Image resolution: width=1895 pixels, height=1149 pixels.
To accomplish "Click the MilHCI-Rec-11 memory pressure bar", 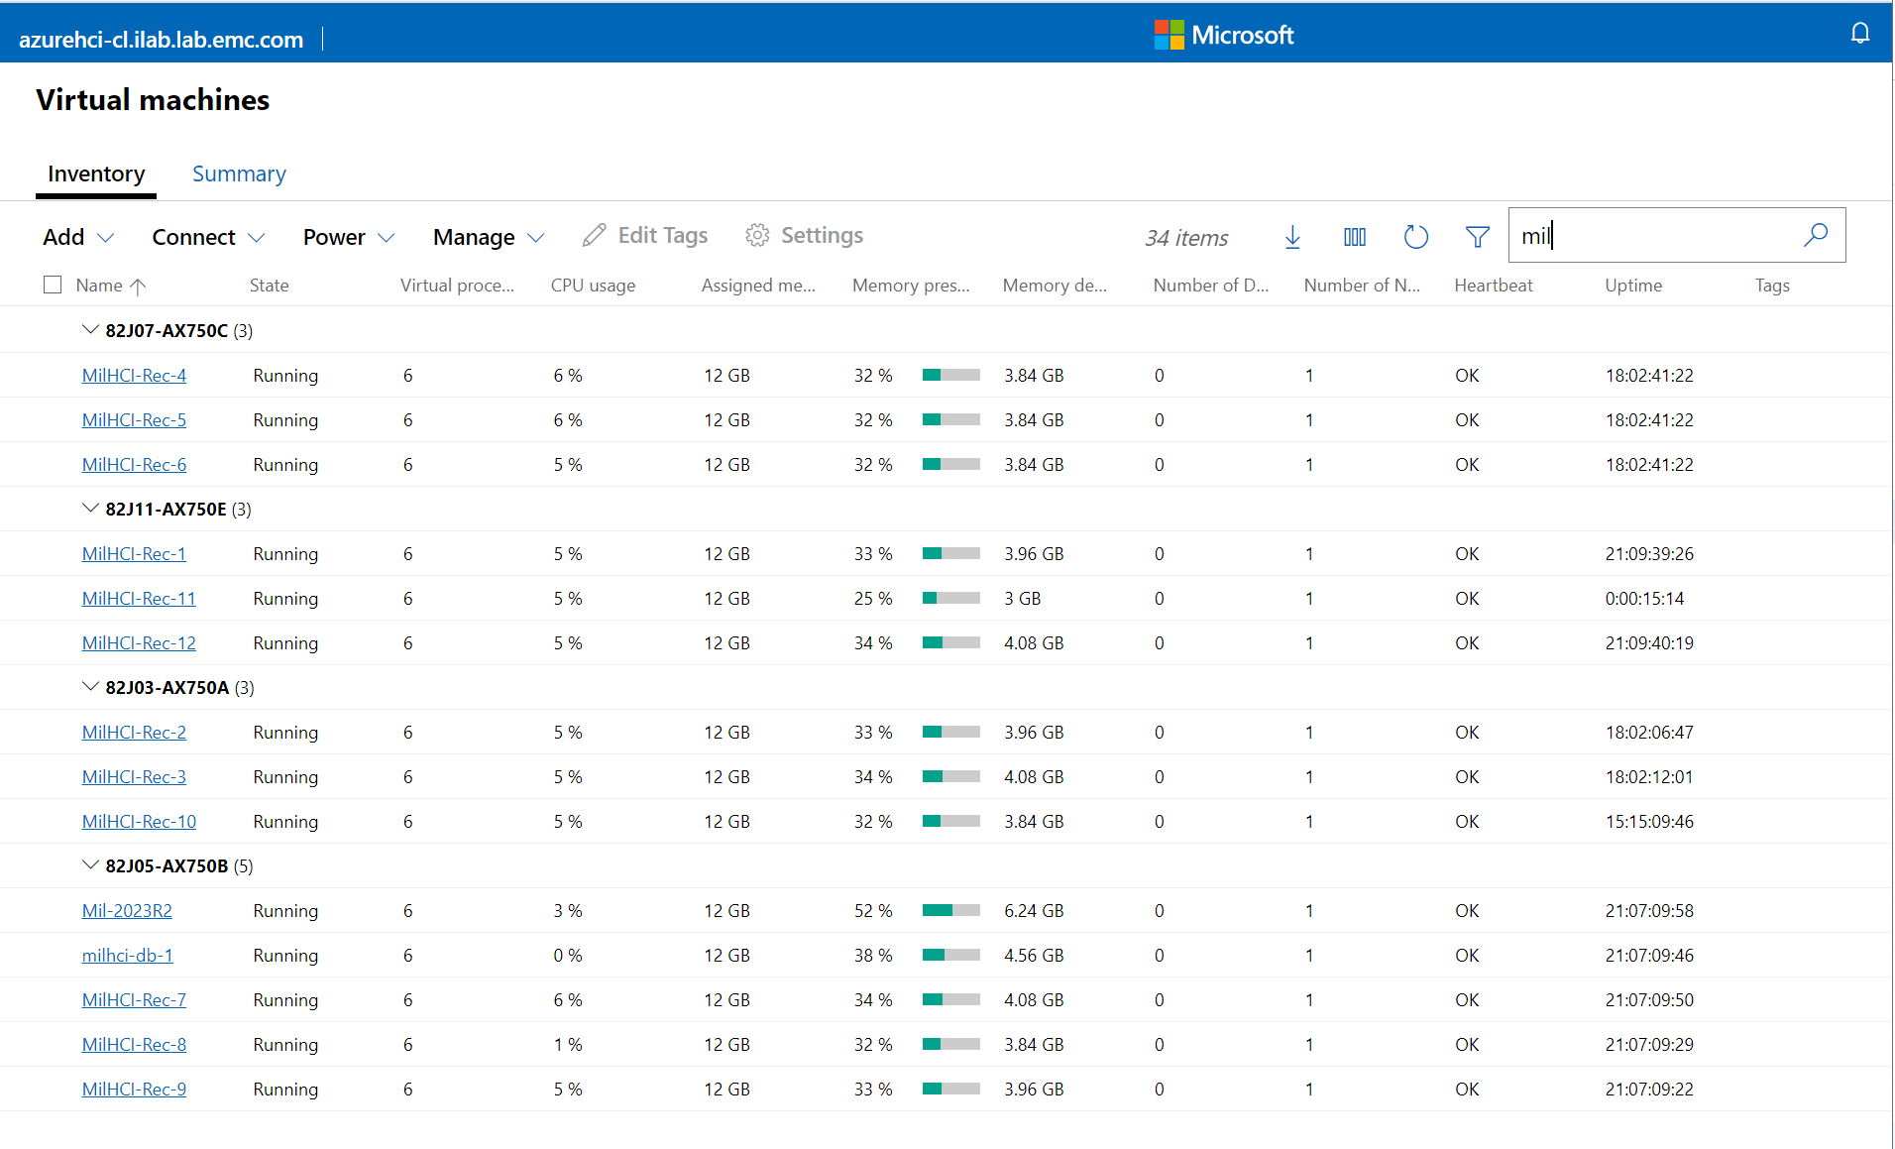I will pyautogui.click(x=950, y=599).
